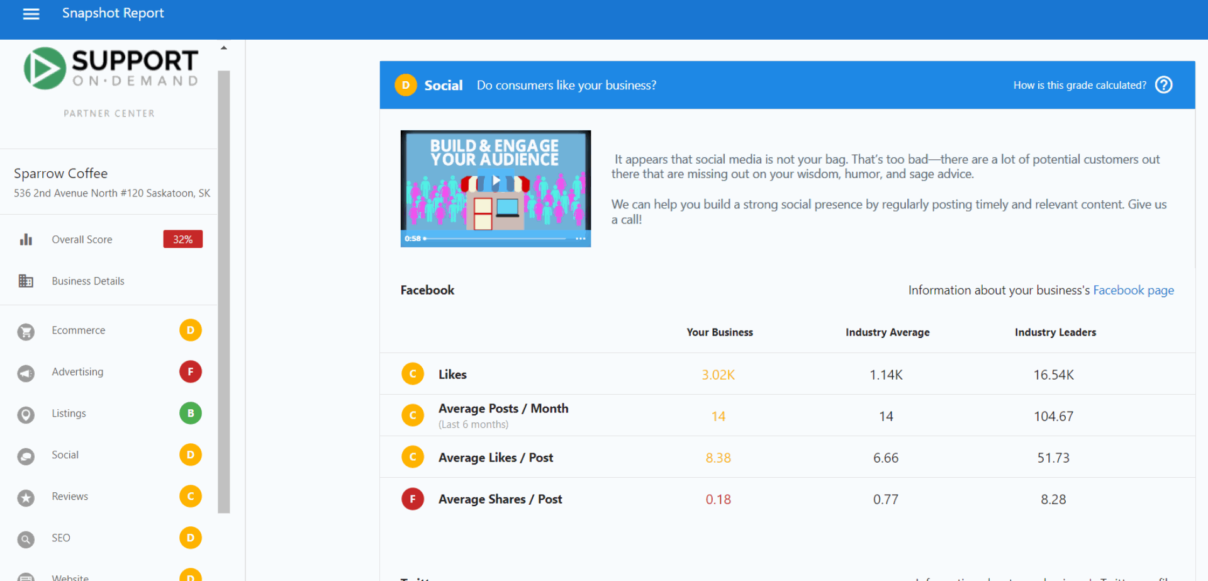The height and width of the screenshot is (581, 1208).
Task: Click the Reviews star icon
Action: tap(26, 497)
